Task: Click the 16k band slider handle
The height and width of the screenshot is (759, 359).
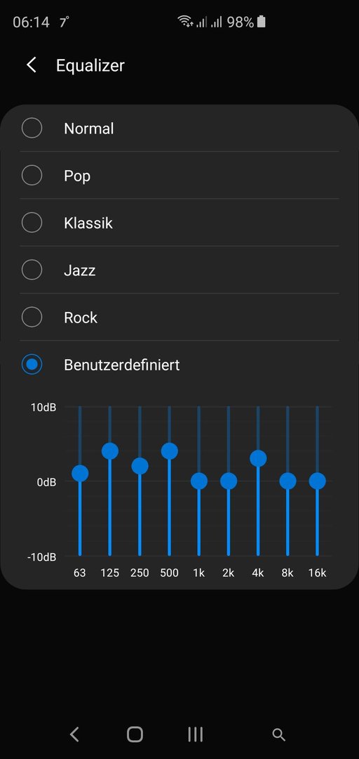Action: tap(318, 481)
